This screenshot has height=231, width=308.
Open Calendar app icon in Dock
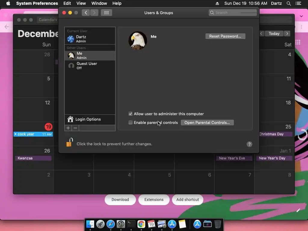pyautogui.click(x=152, y=224)
